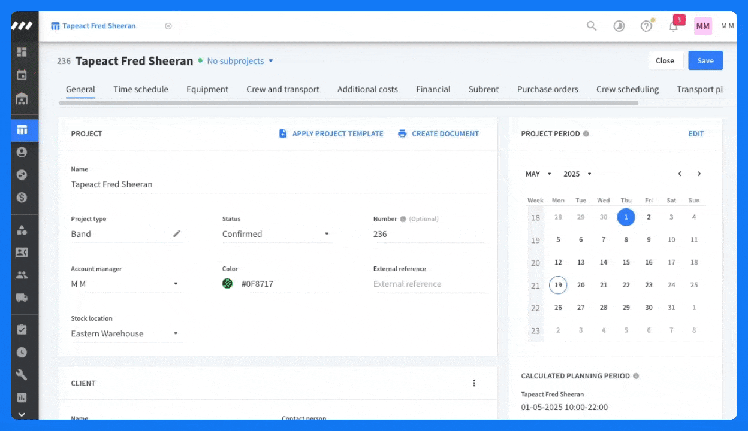The image size is (748, 431).
Task: Click Apply Project Template
Action: (x=331, y=133)
